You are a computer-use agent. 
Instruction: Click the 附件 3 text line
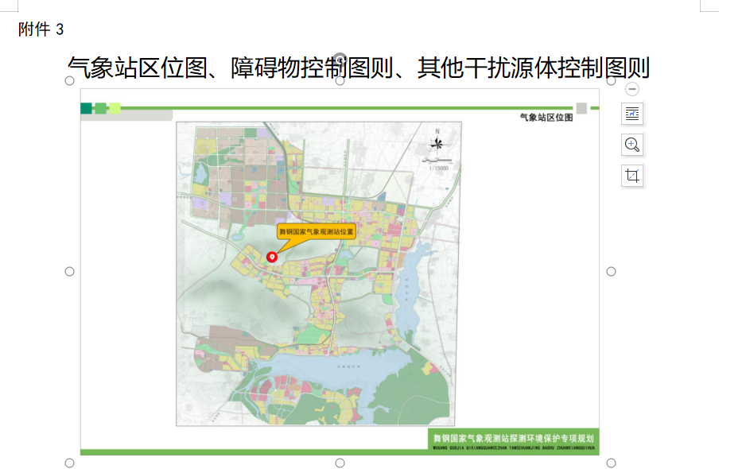(41, 29)
